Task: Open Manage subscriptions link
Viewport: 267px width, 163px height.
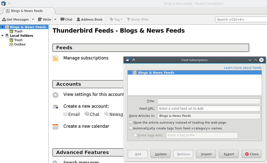Action: point(86,58)
